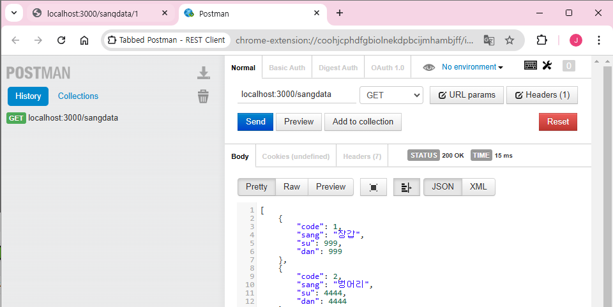Image resolution: width=613 pixels, height=307 pixels.
Task: Click the request URL input field
Action: tap(297, 94)
